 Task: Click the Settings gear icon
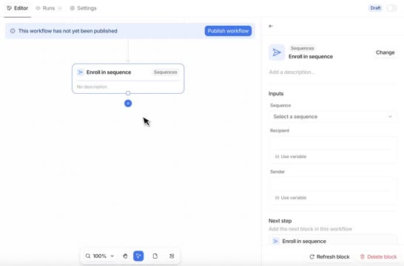[73, 8]
